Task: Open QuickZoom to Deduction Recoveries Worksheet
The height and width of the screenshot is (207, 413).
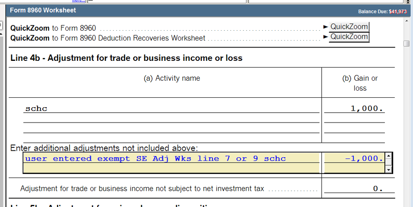Action: [x=349, y=37]
